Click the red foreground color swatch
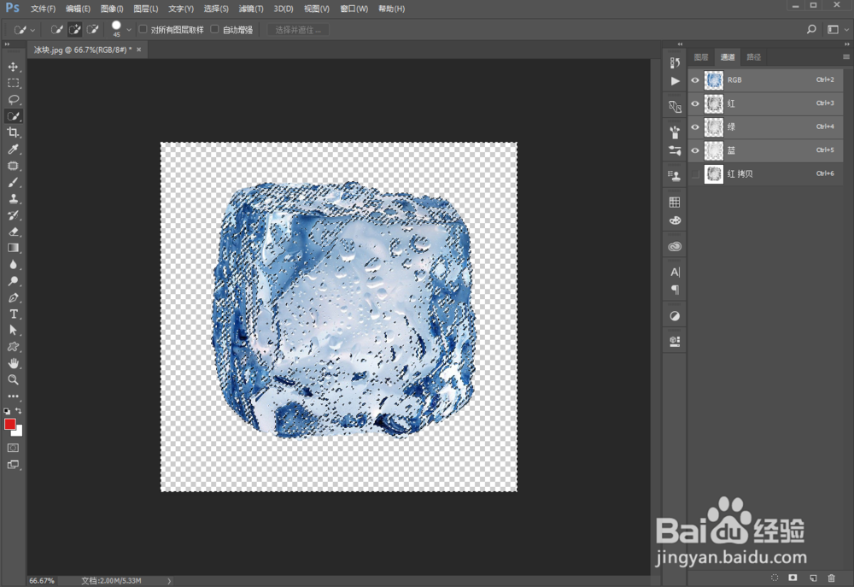This screenshot has height=587, width=854. [9, 424]
